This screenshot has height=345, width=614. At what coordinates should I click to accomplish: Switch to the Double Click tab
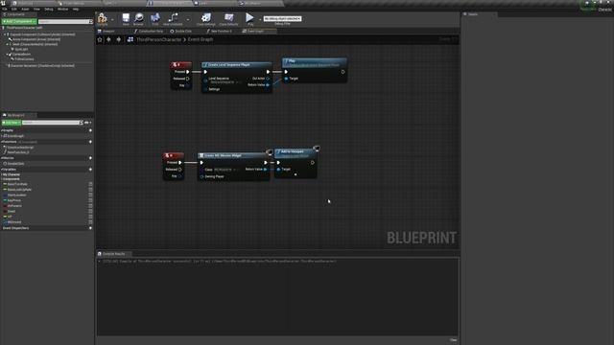[x=181, y=31]
